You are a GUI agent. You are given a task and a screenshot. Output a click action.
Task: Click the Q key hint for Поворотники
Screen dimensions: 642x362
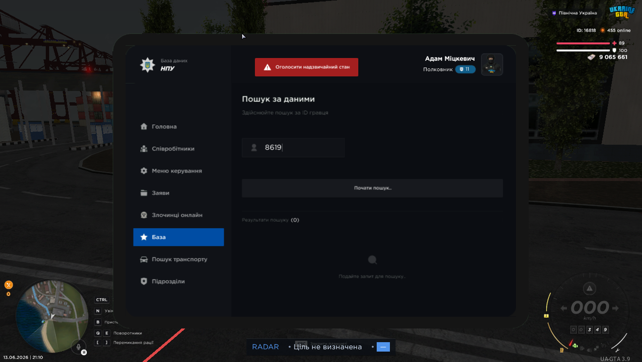[x=98, y=333]
